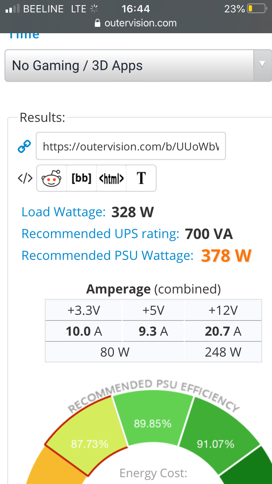Expand dropdown using its arrow button

[263, 66]
